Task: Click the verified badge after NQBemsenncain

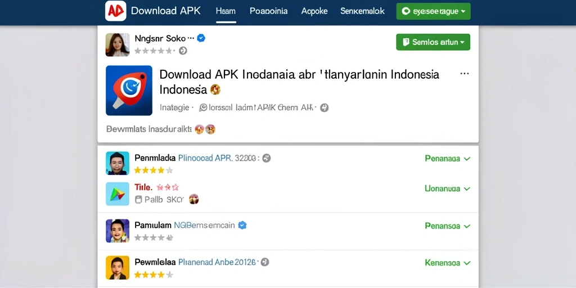Action: point(242,225)
